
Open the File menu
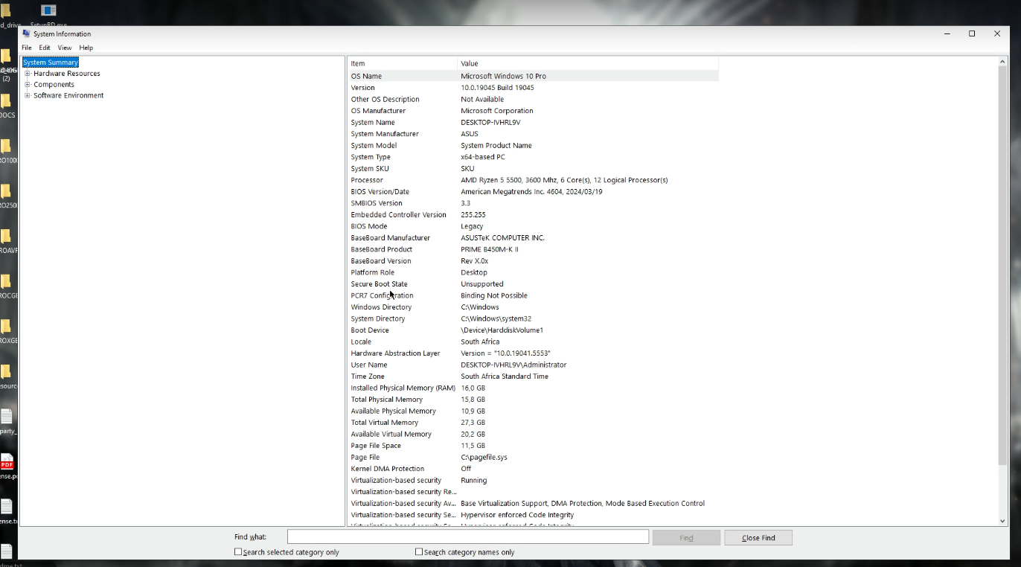[27, 48]
